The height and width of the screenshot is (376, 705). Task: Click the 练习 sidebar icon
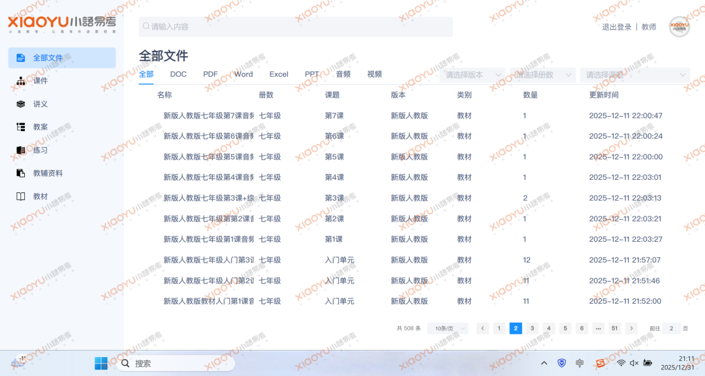[21, 151]
